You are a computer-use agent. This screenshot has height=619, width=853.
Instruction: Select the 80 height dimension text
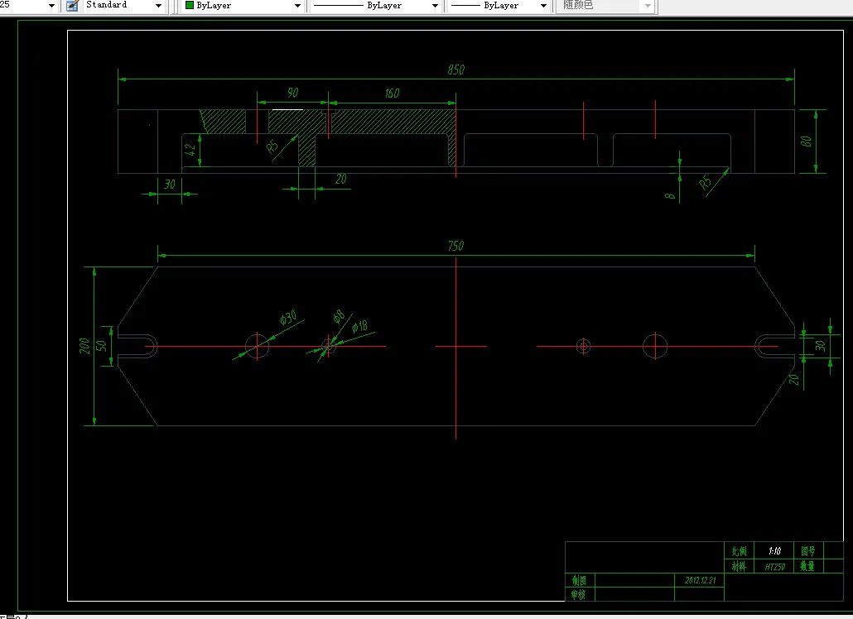tap(806, 142)
